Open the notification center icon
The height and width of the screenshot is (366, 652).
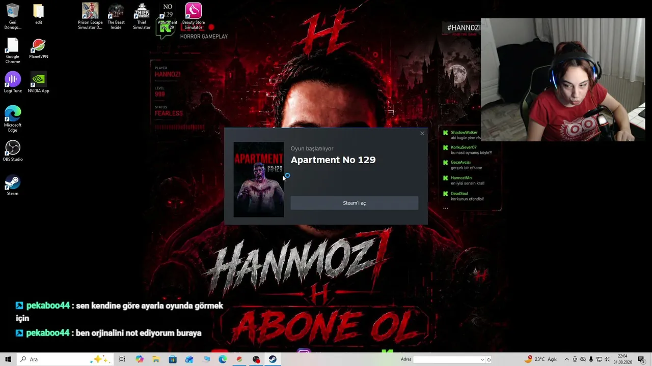pyautogui.click(x=641, y=359)
